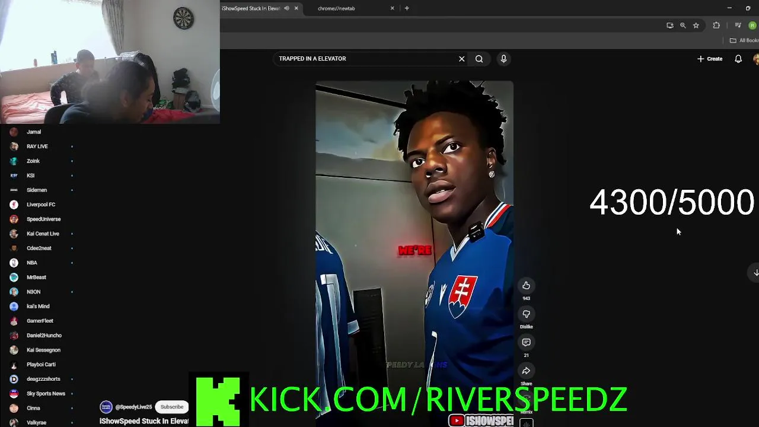Screen dimensions: 759x427
Task: Share this Short
Action: [x=526, y=371]
